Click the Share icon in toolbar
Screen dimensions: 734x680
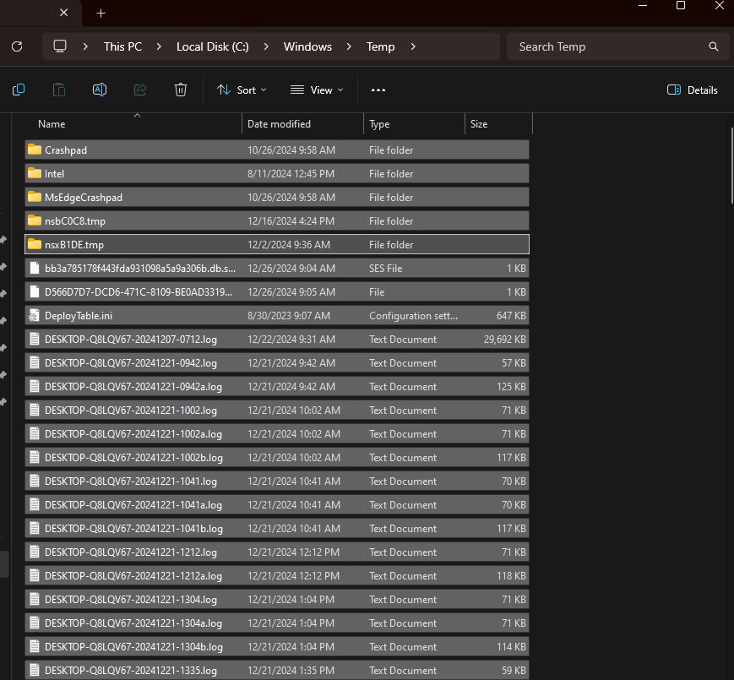[x=140, y=90]
